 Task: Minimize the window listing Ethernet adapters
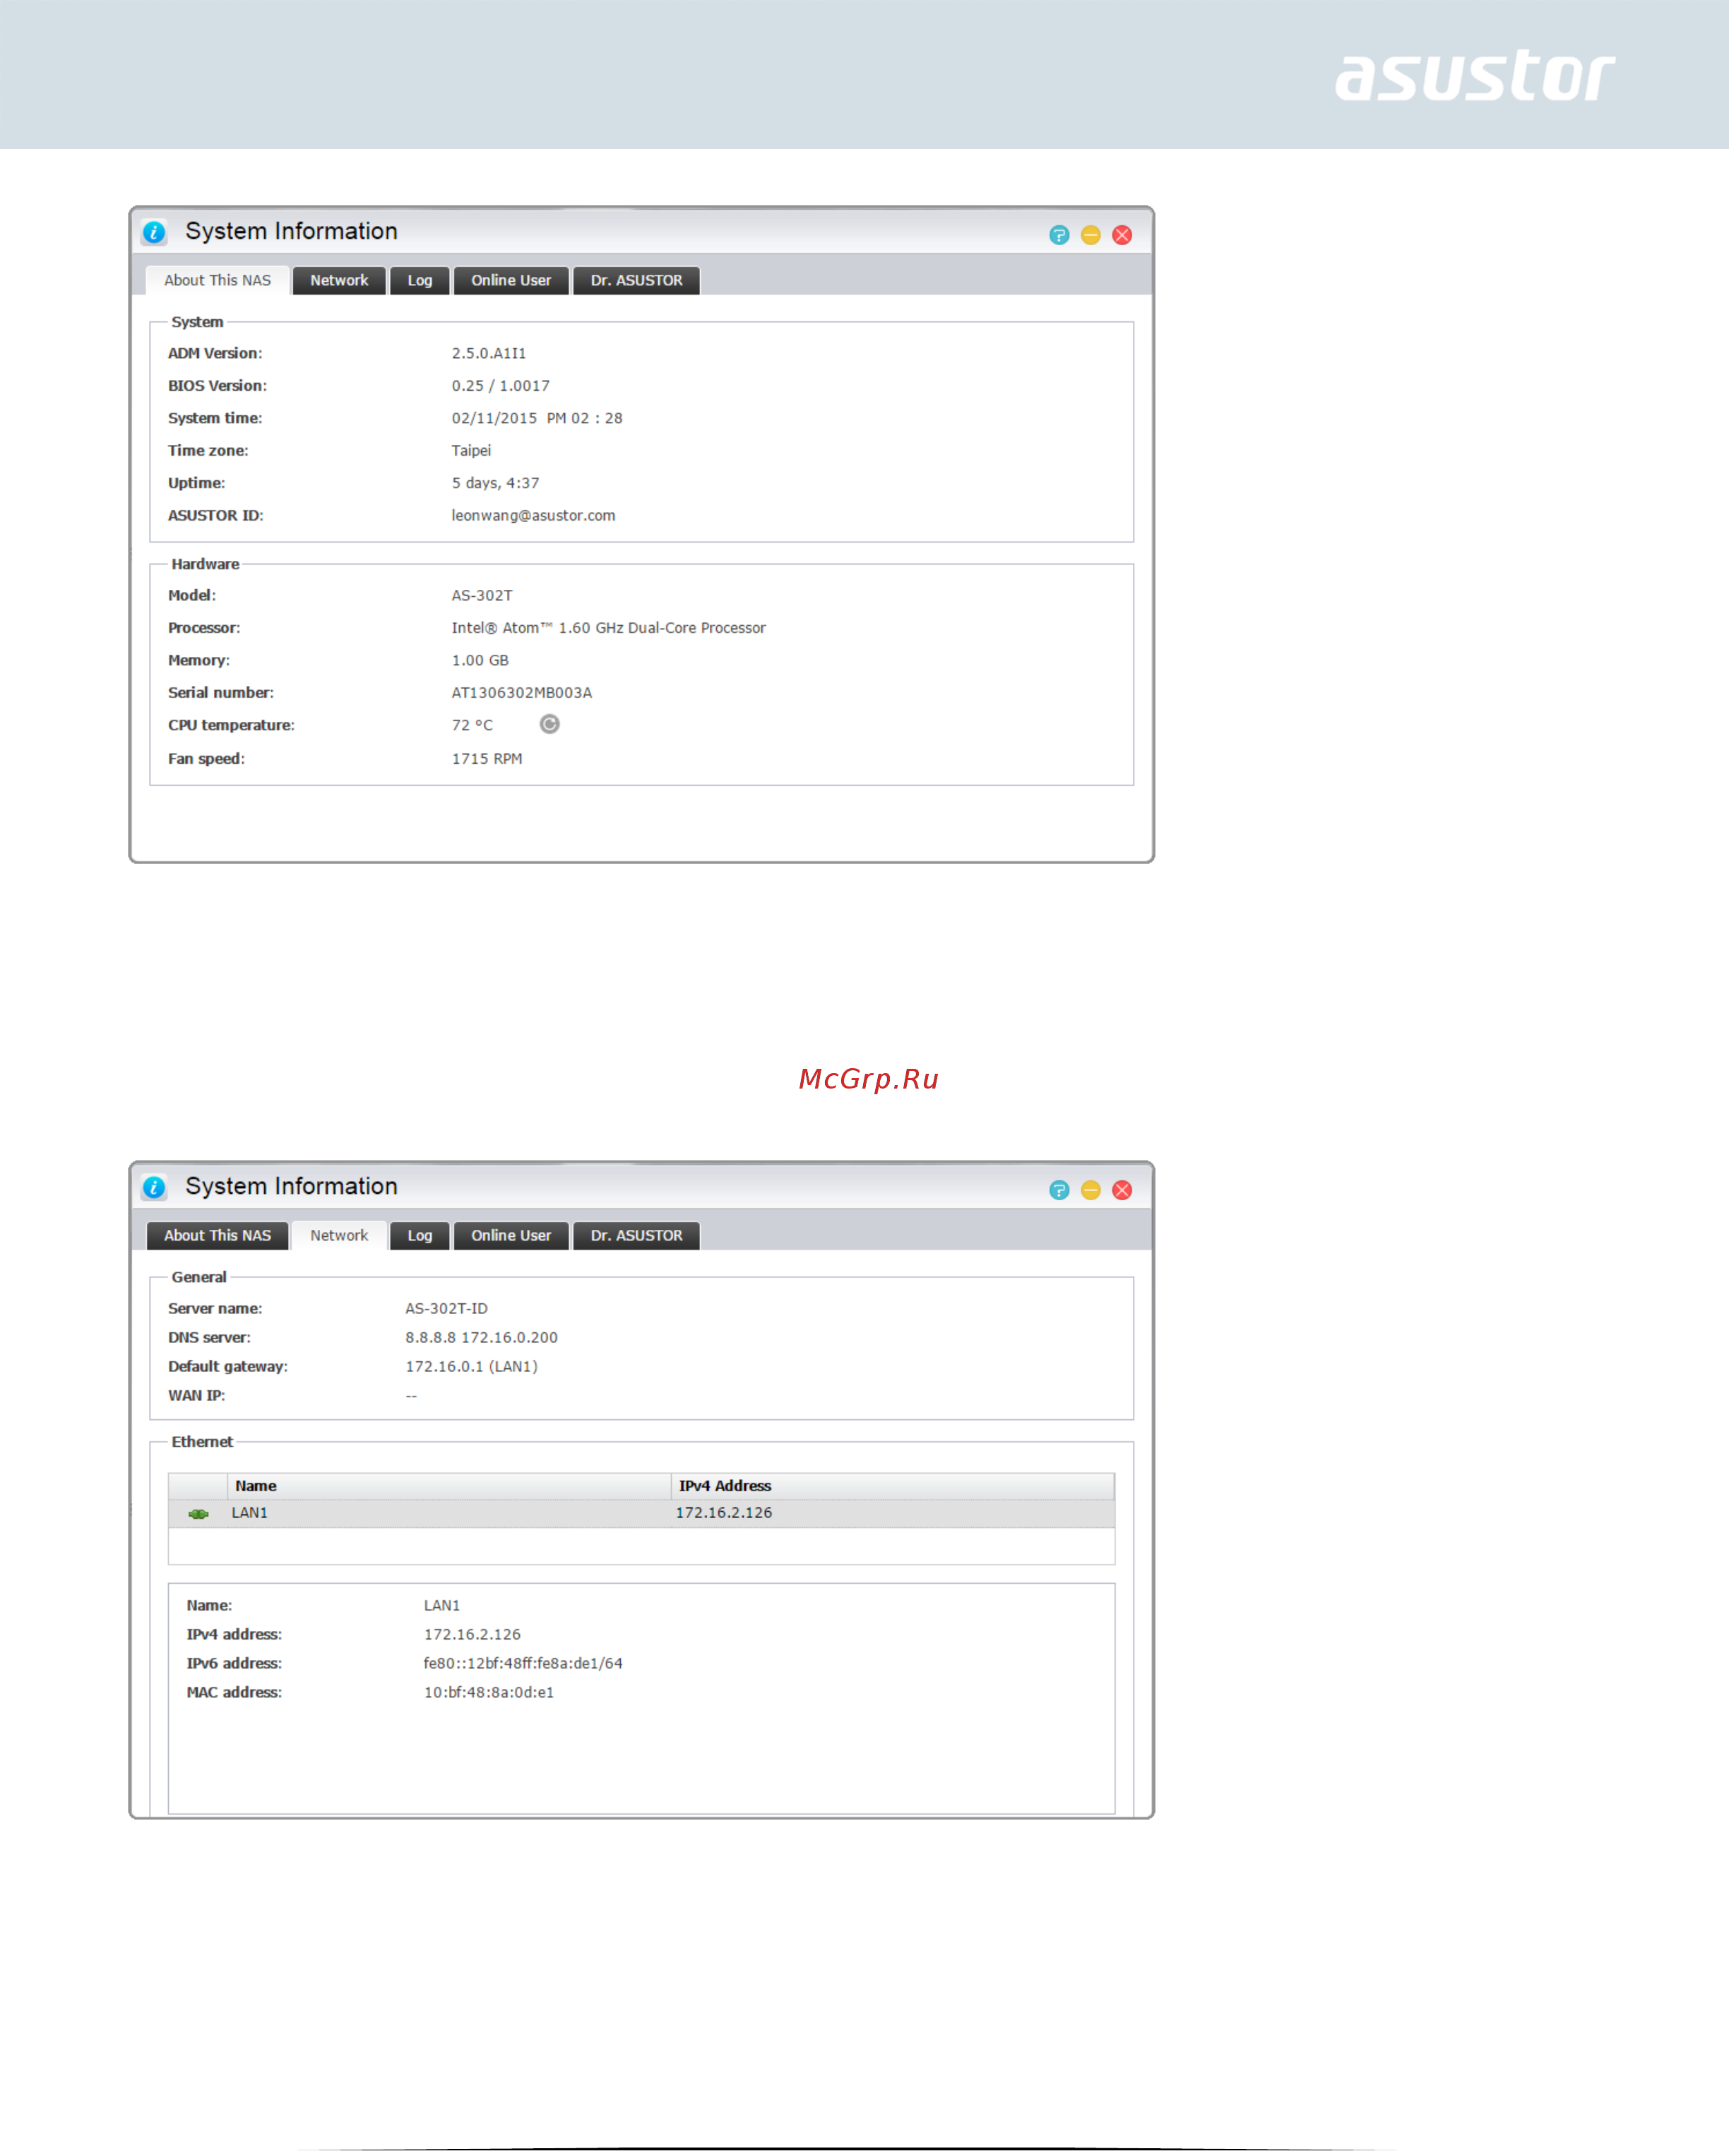(1091, 1190)
